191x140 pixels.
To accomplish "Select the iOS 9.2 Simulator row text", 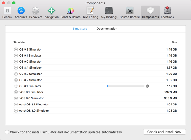I will pos(30,50).
